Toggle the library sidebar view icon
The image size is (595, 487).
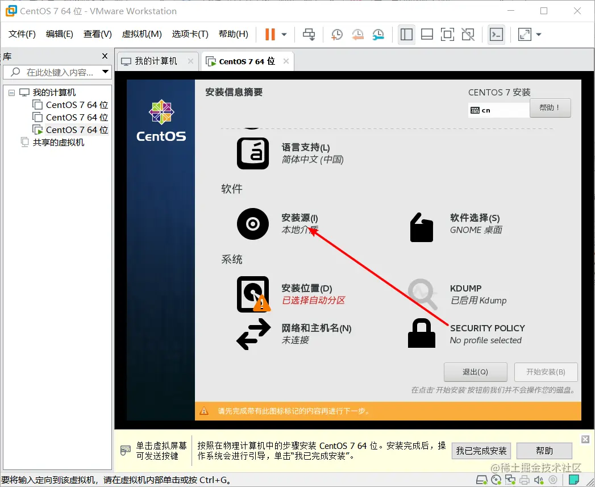[406, 35]
